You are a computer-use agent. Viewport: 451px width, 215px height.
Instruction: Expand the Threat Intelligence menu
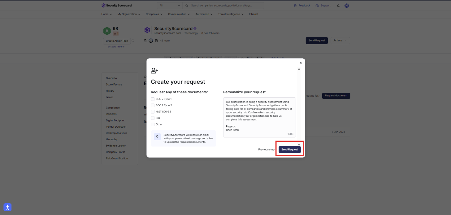coord(231,14)
